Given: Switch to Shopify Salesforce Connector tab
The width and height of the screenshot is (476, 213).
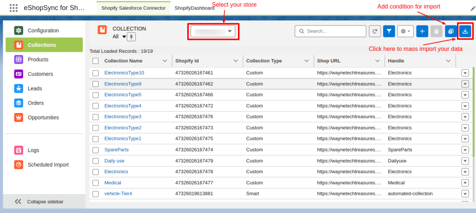Looking at the screenshot, I should click(x=133, y=8).
